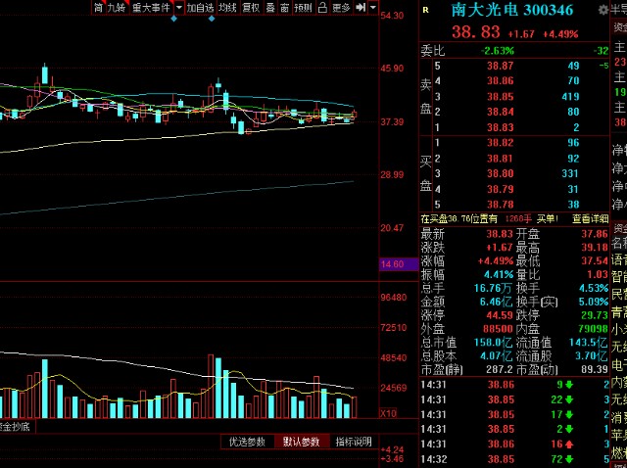Click the 加自选 add to watchlist button

[x=200, y=7]
